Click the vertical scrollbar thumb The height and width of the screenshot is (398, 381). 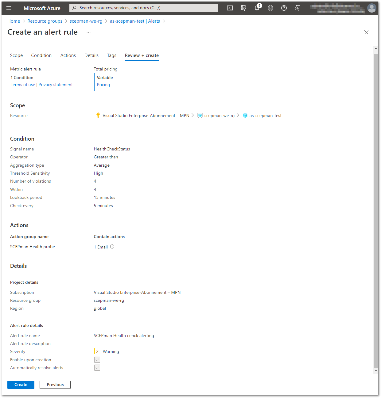pos(376,211)
